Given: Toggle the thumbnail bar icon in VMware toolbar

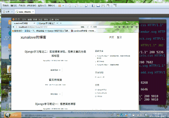Looking at the screenshot, I should click(x=98, y=6).
